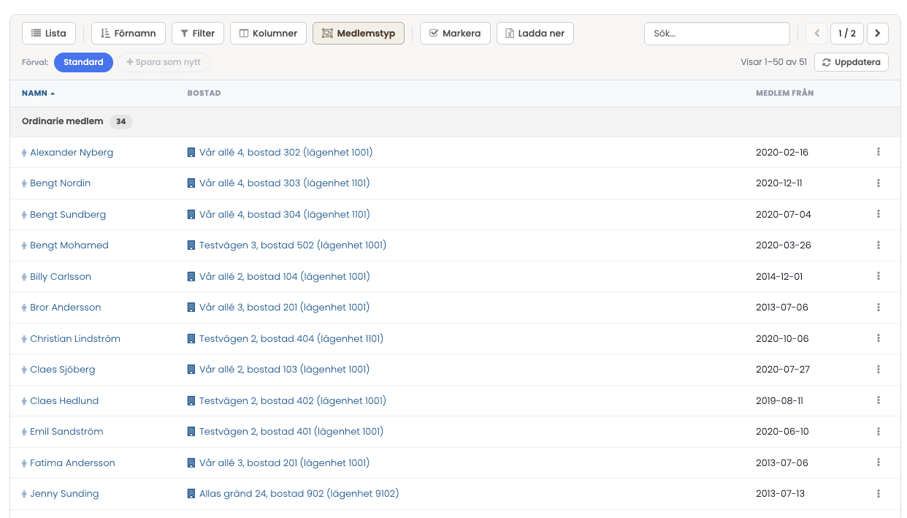Click the person icon beside Billy Carlsson
Viewport: 907px width, 518px height.
coord(24,277)
